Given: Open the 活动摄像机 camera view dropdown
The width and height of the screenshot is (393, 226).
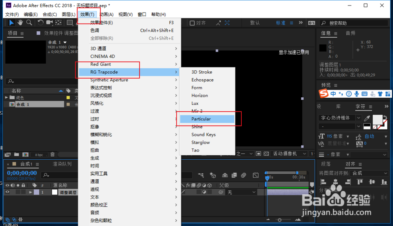Looking at the screenshot, I should (x=289, y=154).
